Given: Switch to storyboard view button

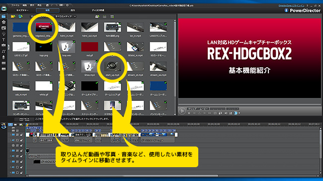Looking at the screenshot, I should [x=15, y=125].
